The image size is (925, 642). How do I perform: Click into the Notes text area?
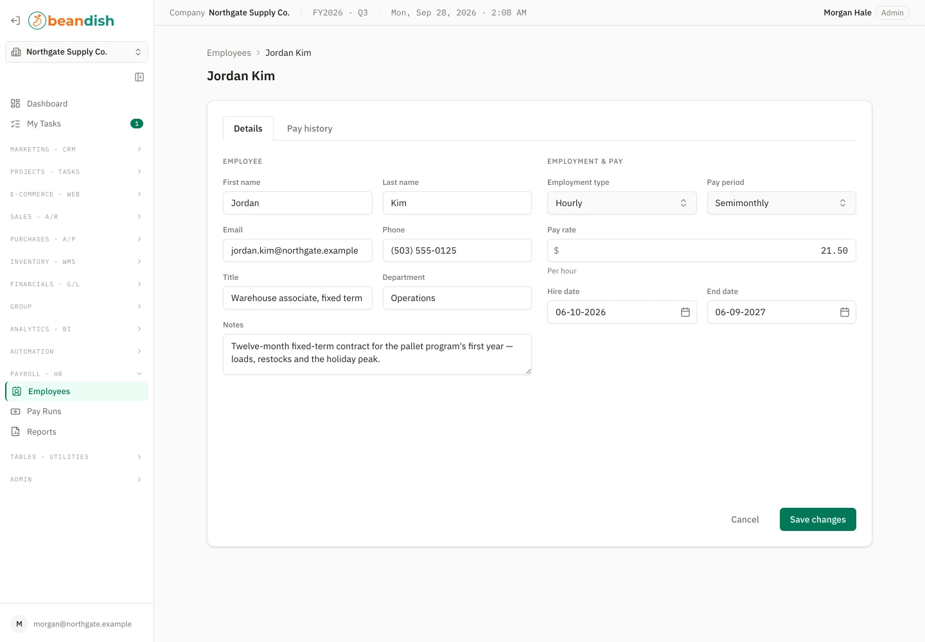(377, 354)
